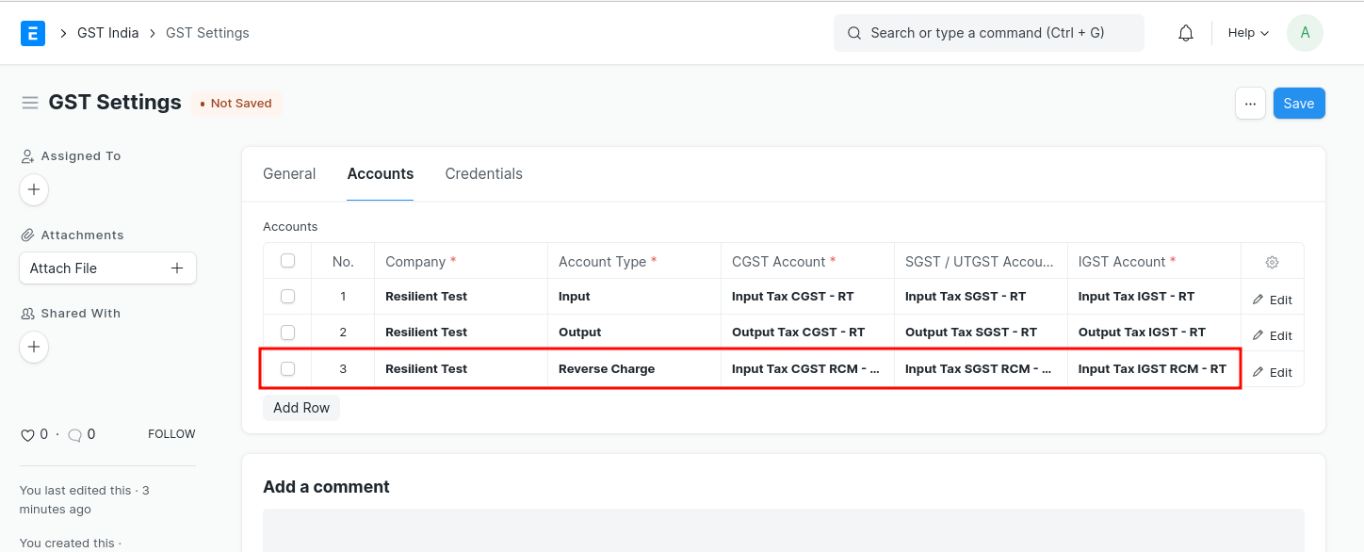The image size is (1364, 552).
Task: Open table column settings gear
Action: click(1272, 262)
